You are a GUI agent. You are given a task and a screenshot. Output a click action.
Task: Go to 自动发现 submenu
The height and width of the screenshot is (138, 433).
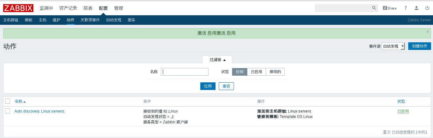point(114,20)
